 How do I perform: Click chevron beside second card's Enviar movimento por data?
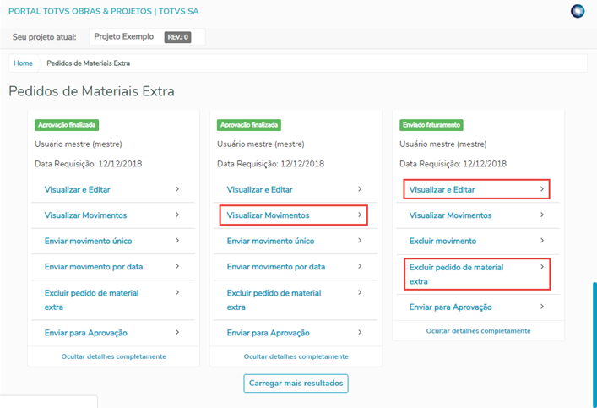[x=360, y=266]
